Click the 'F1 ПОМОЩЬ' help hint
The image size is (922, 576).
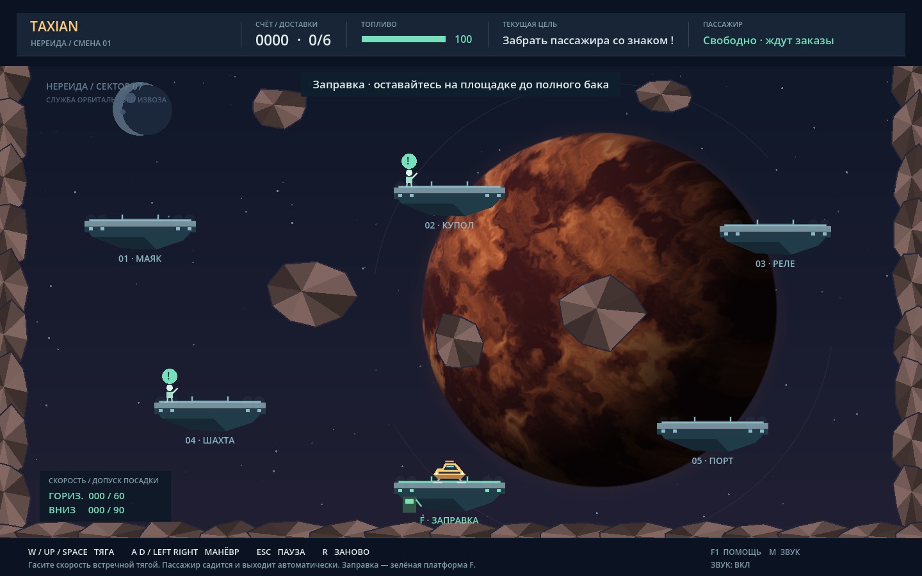[736, 552]
